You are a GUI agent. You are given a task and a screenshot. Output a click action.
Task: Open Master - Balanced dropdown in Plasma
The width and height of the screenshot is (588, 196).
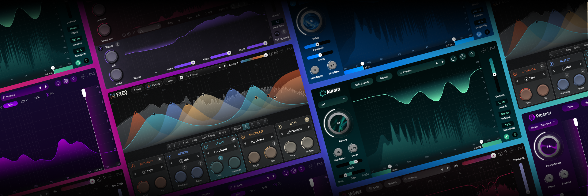click(x=543, y=125)
